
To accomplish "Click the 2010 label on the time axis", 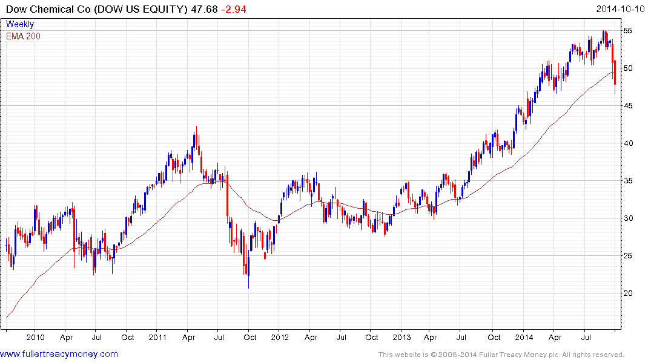I will point(35,337).
